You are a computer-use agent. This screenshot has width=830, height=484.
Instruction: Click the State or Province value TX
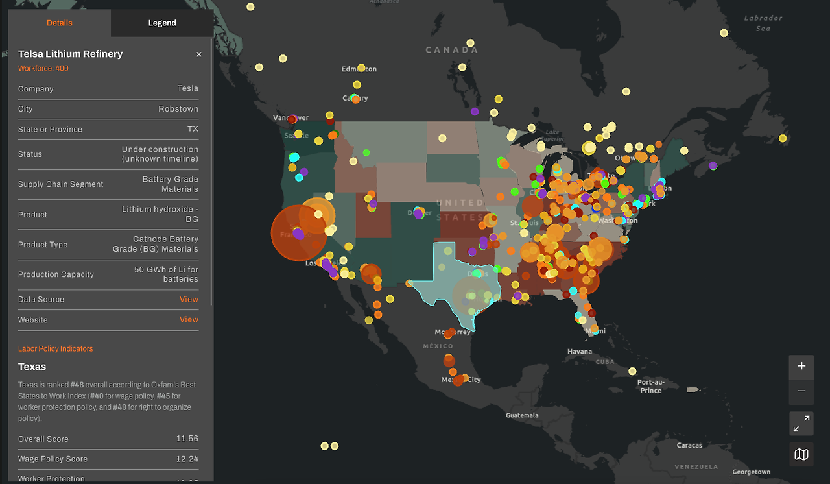193,128
